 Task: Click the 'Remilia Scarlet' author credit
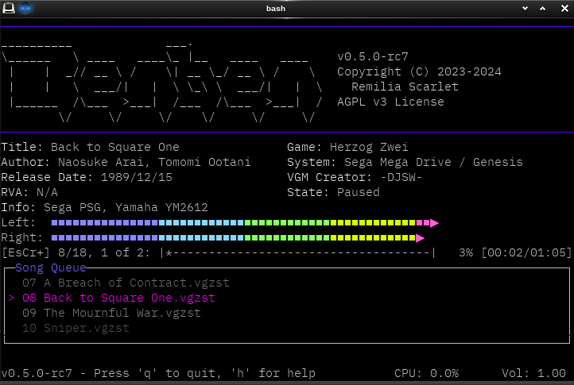coord(405,87)
